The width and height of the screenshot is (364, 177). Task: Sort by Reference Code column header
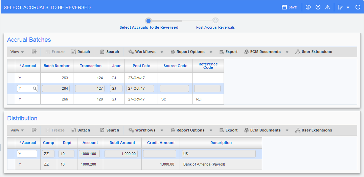[208, 66]
